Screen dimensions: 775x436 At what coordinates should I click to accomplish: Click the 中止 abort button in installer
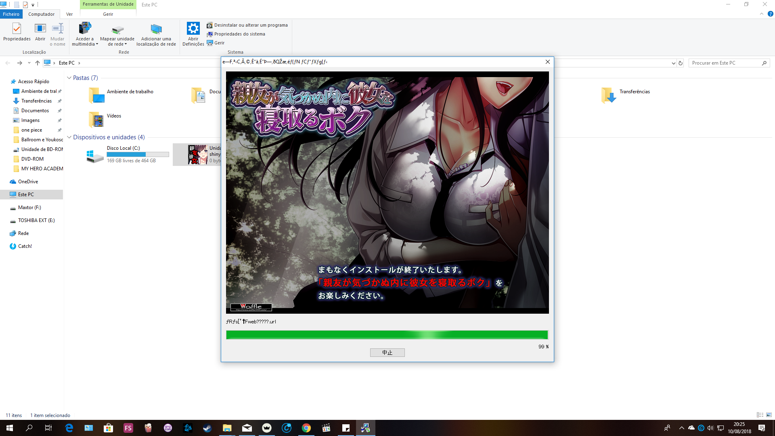point(387,352)
